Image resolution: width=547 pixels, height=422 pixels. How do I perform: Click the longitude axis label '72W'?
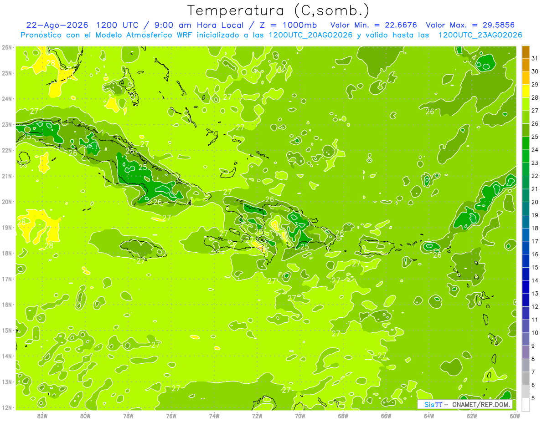[257, 416]
